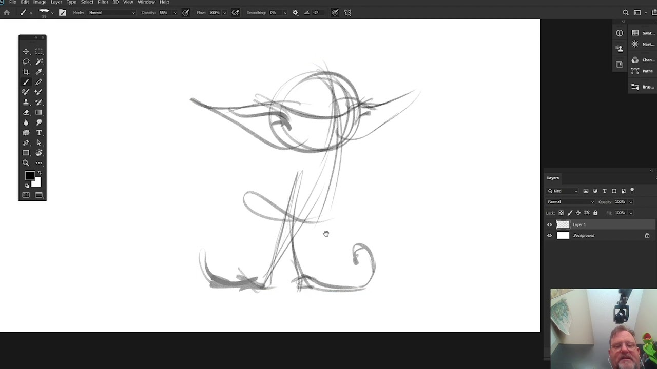657x369 pixels.
Task: Select the Pencil tool
Action: tap(39, 82)
